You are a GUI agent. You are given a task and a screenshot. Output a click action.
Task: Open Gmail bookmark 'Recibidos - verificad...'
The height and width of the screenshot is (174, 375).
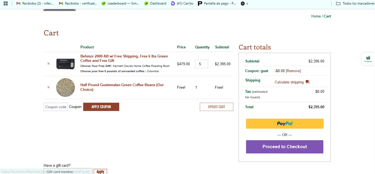pyautogui.click(x=78, y=3)
